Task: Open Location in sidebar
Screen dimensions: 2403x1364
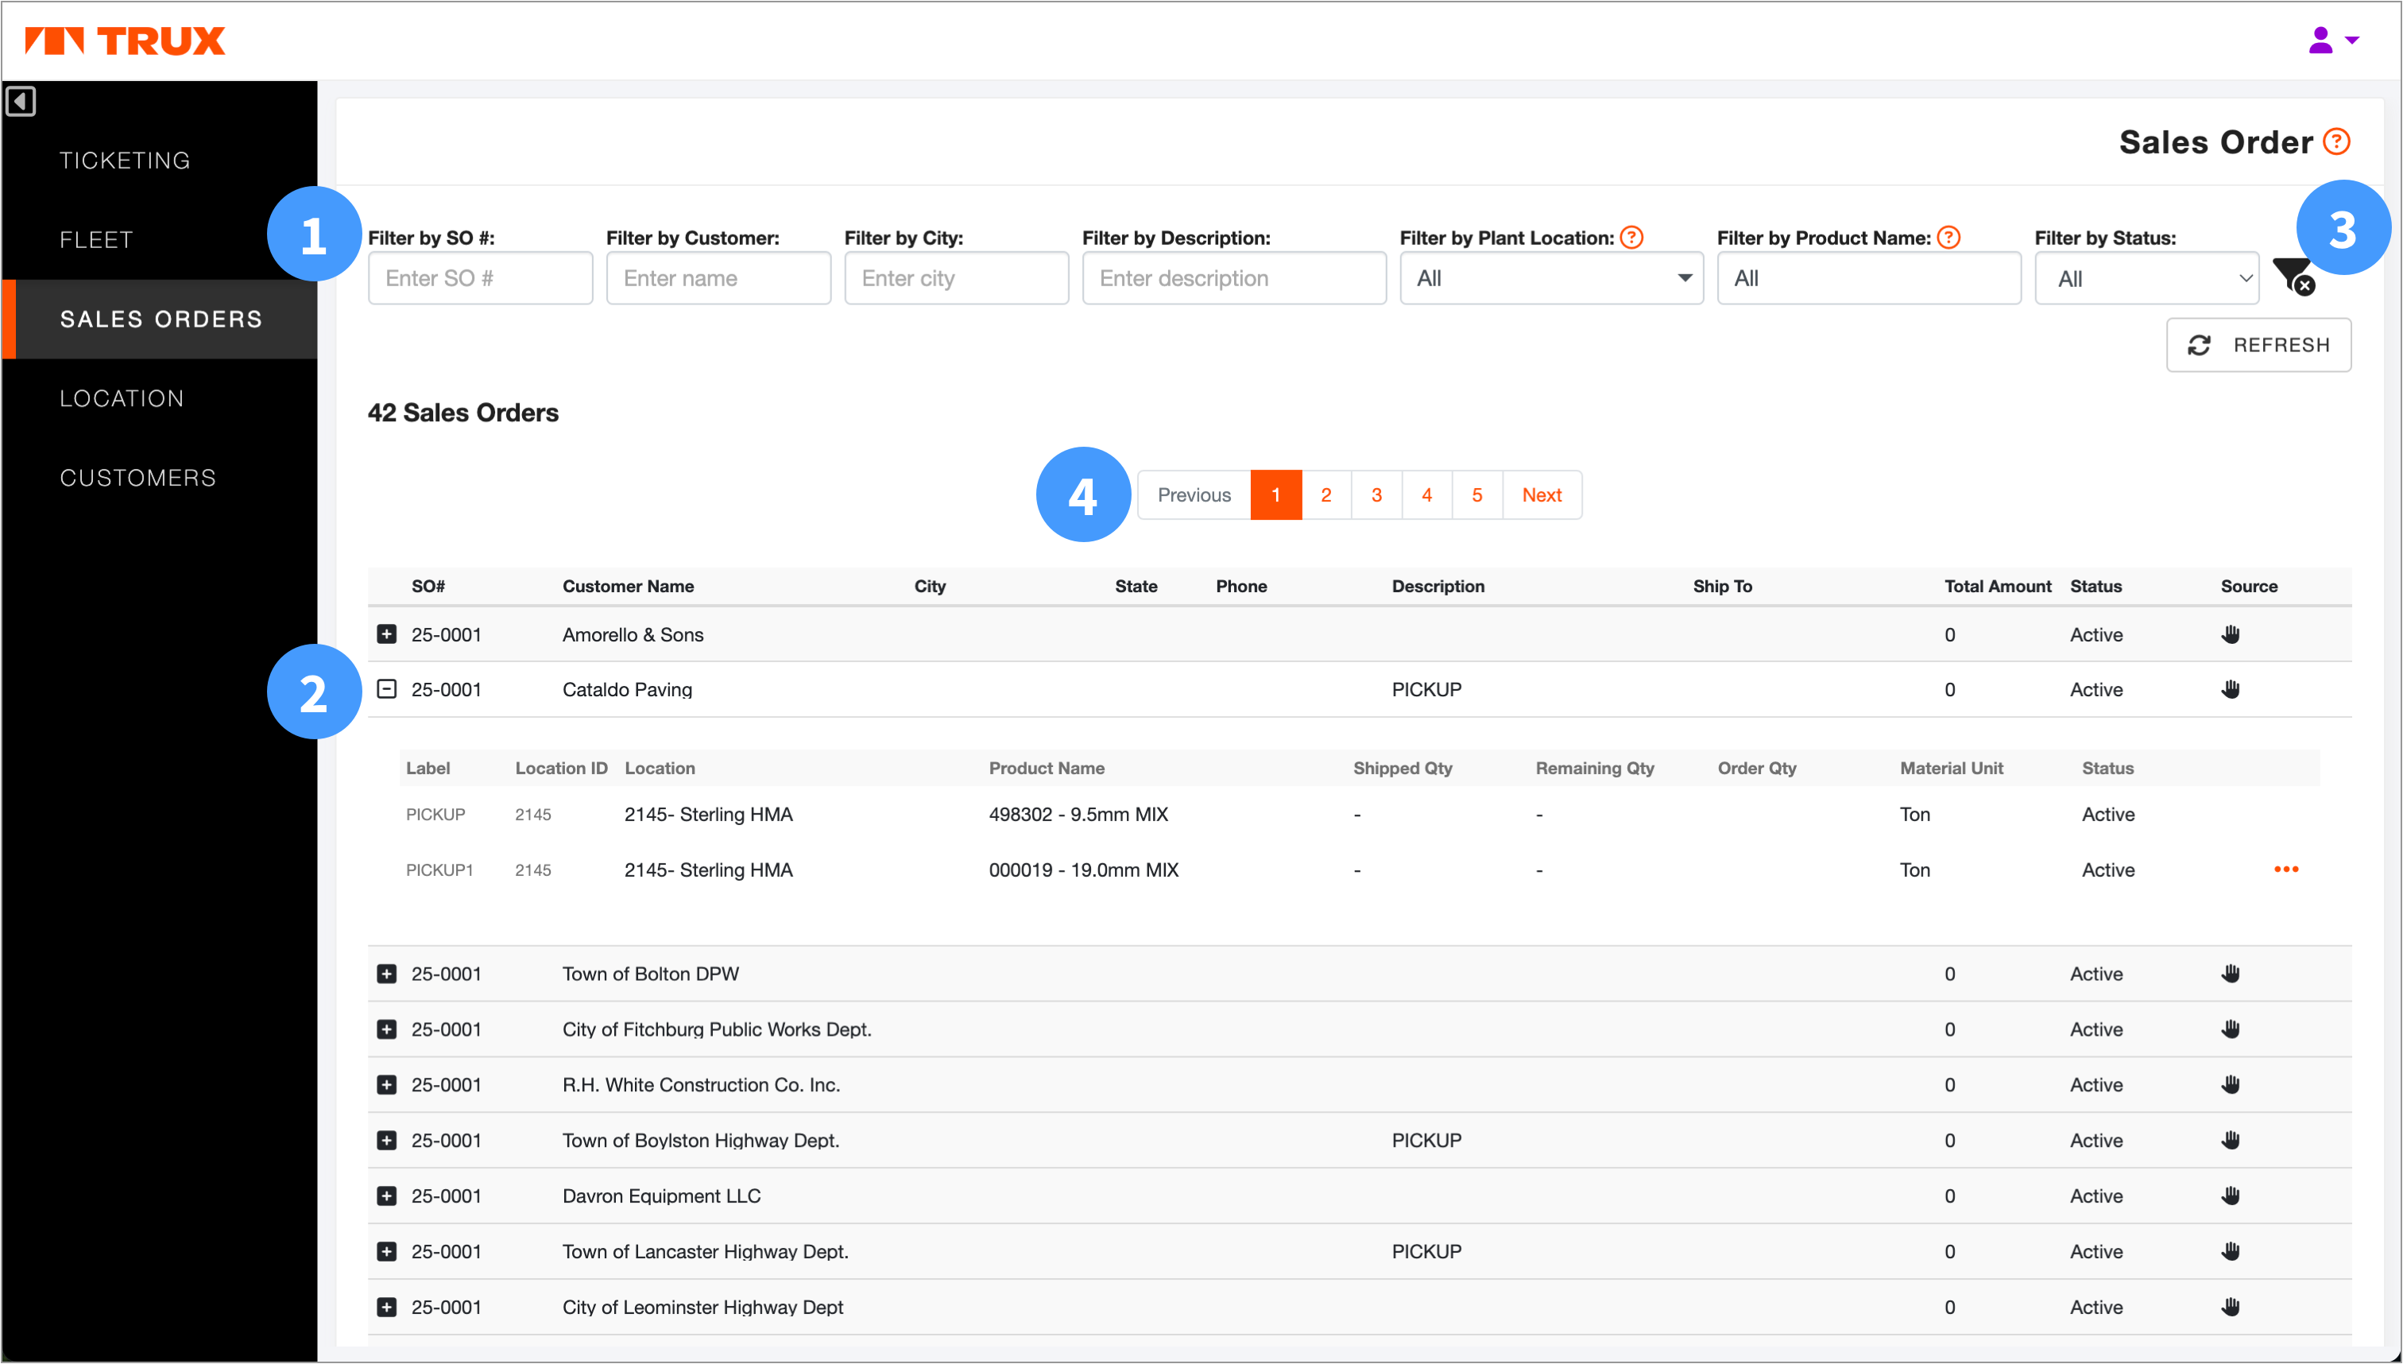Action: click(x=122, y=398)
